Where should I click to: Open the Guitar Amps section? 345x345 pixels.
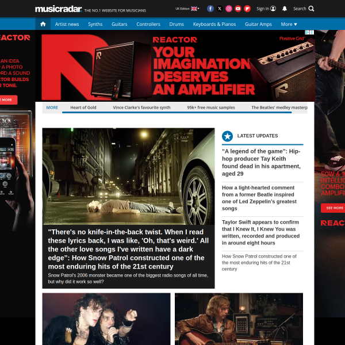(258, 24)
